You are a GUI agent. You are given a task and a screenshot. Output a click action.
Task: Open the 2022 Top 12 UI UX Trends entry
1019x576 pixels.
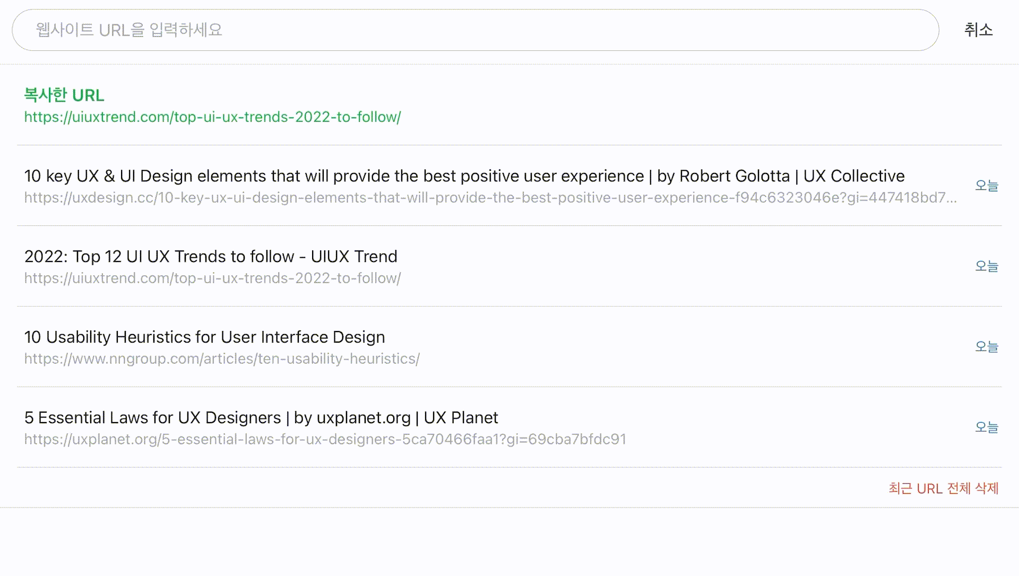[x=211, y=257]
